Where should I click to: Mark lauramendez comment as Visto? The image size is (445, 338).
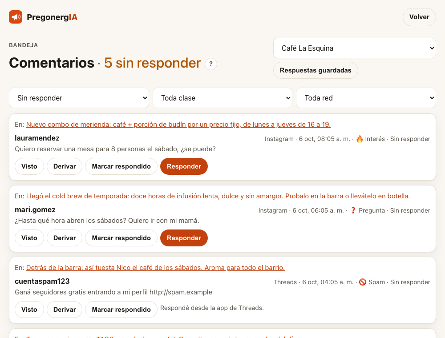coord(29,166)
